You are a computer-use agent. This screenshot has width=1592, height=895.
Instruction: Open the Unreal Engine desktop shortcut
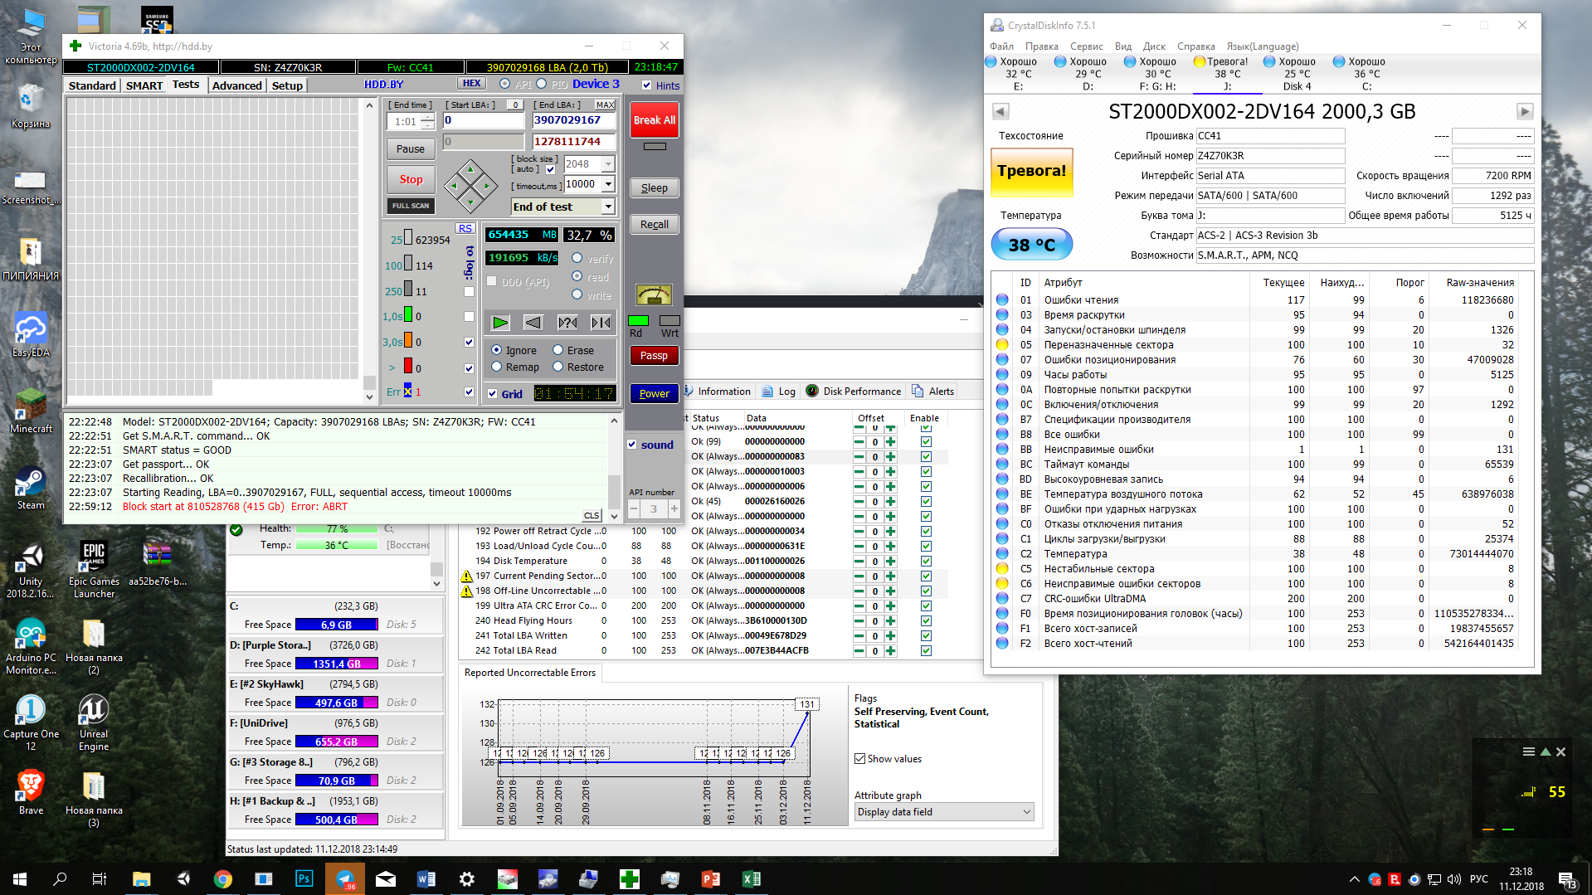coord(94,722)
